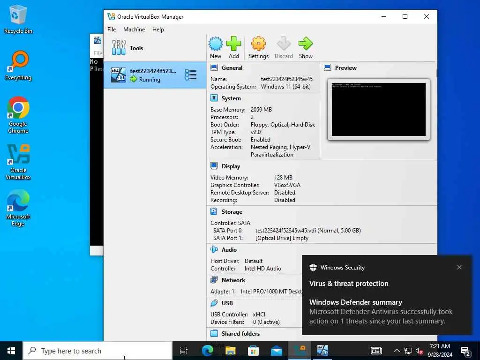
Task: Open News and interests taskbar icon
Action: pyautogui.click(x=376, y=351)
